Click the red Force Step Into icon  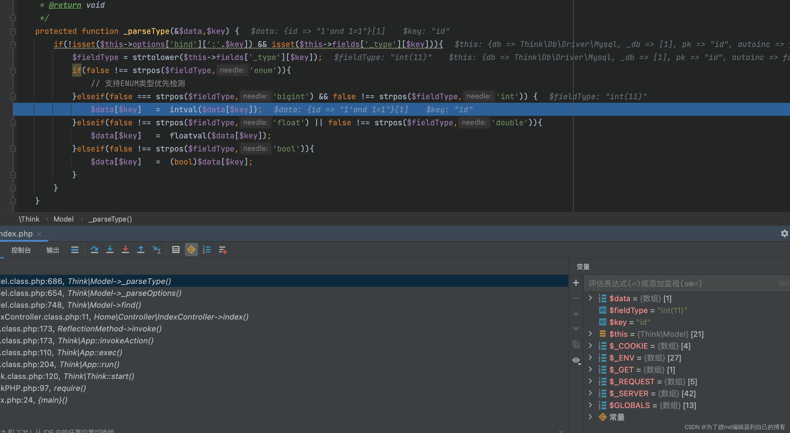click(x=125, y=250)
